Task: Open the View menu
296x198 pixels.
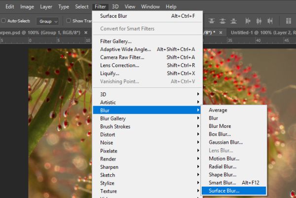Action: [130, 7]
